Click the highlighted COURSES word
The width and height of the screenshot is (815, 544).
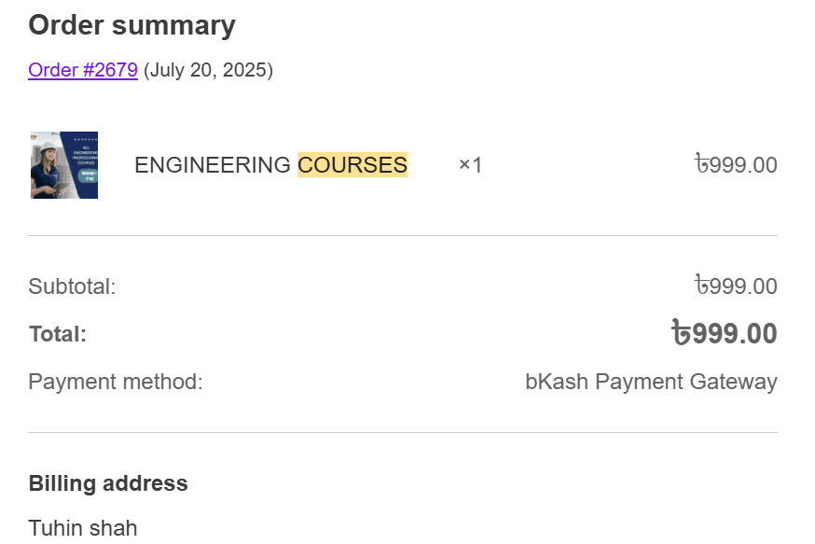[352, 165]
